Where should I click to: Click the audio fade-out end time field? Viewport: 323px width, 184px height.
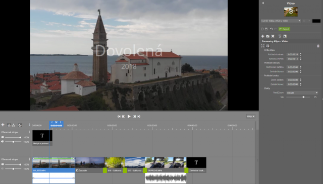coord(293,84)
